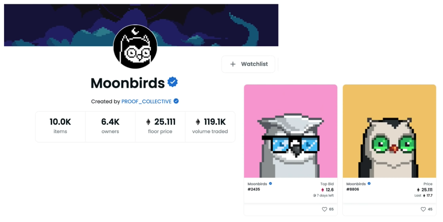Like Moonbird #2435 with heart icon

tap(325, 209)
